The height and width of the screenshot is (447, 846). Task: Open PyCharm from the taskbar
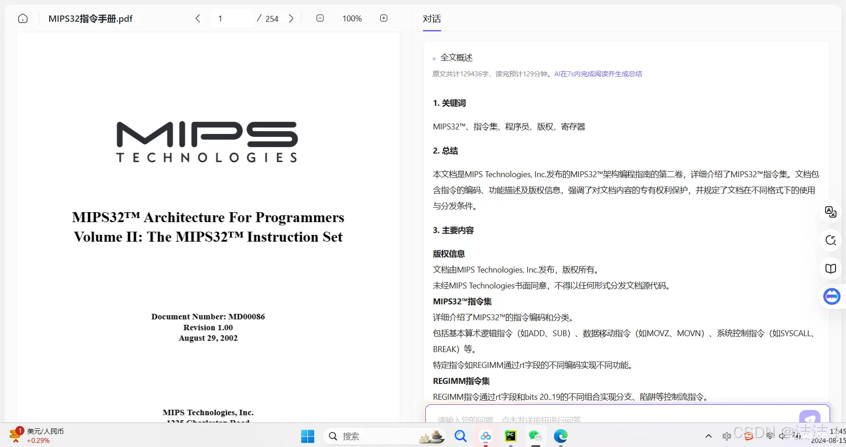(511, 436)
